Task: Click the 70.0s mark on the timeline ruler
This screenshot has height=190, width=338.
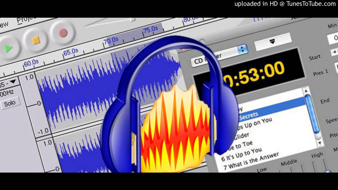Action: point(111,41)
